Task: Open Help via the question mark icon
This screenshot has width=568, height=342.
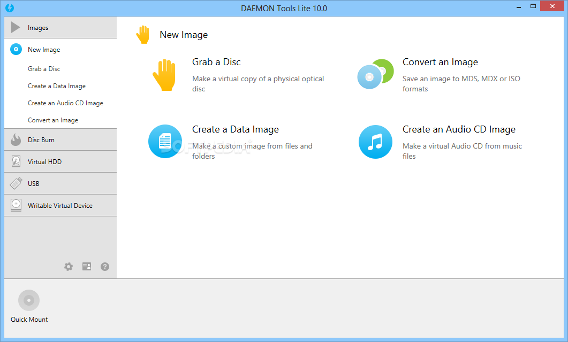Action: point(104,266)
